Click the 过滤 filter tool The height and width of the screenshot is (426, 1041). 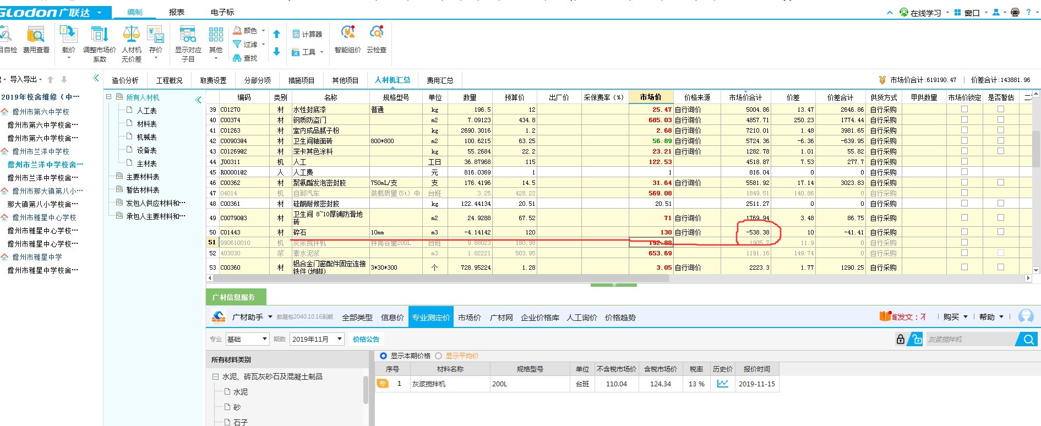[x=245, y=44]
